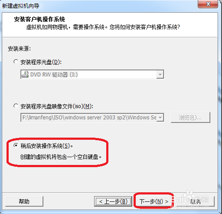Close the new virtual machine wizard window

(208, 4)
